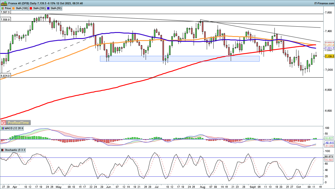335x189 pixels.
Task: Click the IG logo icon
Action: (3, 123)
